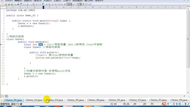
Task: Click the selected word 'num' on line 14
Action: [41, 45]
